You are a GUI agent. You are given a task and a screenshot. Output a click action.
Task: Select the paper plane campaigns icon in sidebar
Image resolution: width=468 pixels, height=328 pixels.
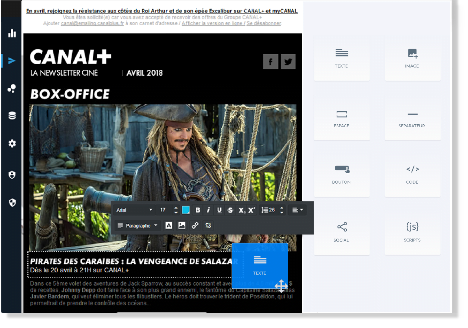pos(12,60)
